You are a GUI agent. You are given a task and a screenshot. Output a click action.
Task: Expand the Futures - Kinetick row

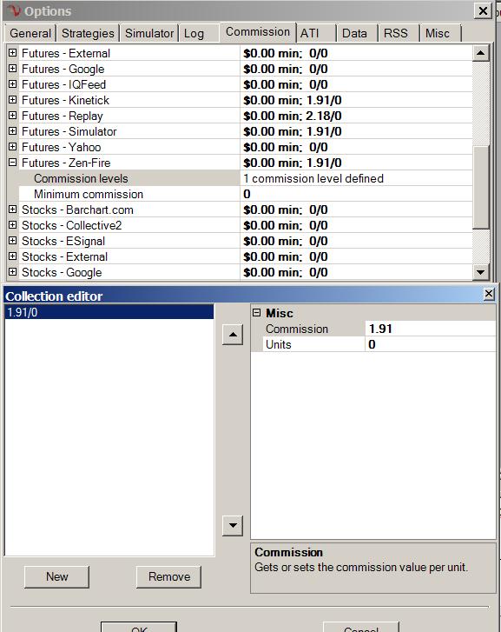(x=12, y=100)
